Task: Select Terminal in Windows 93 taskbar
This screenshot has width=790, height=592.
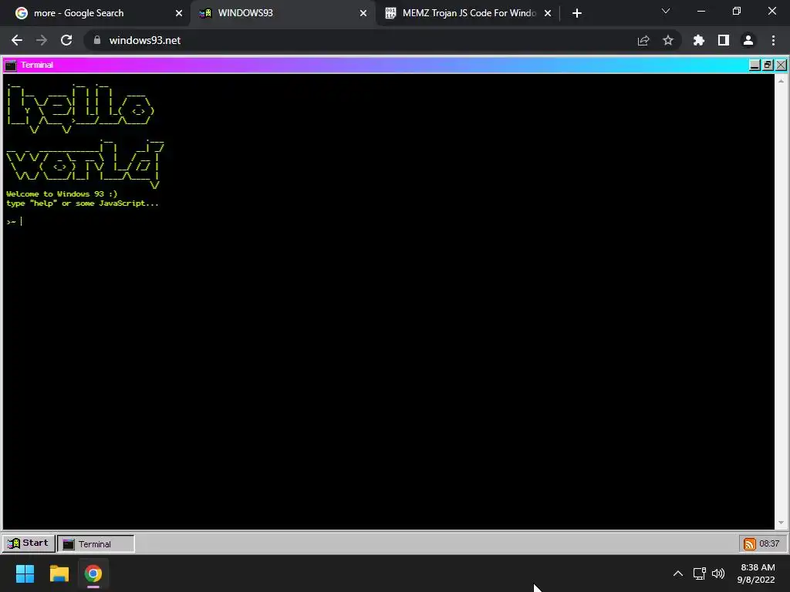Action: click(x=96, y=543)
